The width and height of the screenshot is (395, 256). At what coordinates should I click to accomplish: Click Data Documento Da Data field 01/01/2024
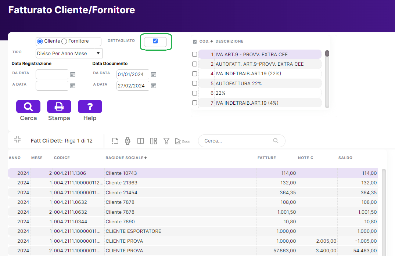[133, 74]
